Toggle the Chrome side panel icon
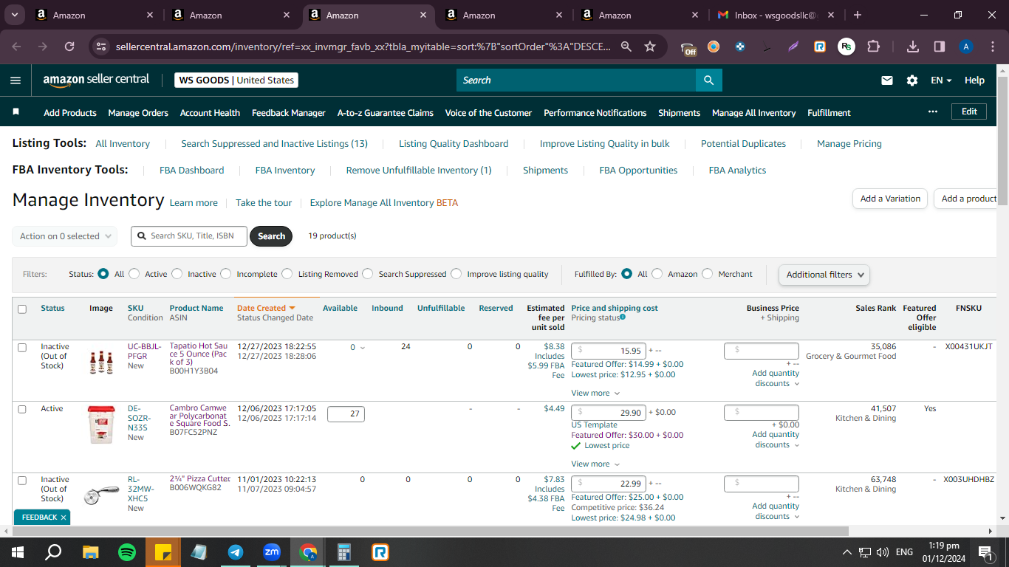The width and height of the screenshot is (1009, 567). pyautogui.click(x=940, y=47)
